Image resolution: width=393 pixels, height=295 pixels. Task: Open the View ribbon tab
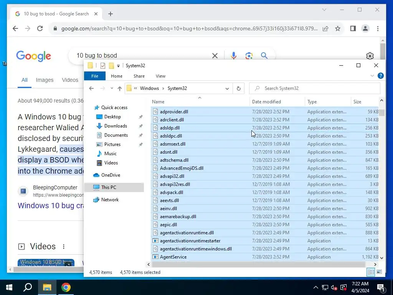(x=160, y=76)
